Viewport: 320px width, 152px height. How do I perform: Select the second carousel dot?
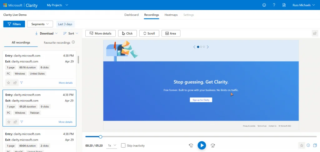click(x=201, y=47)
